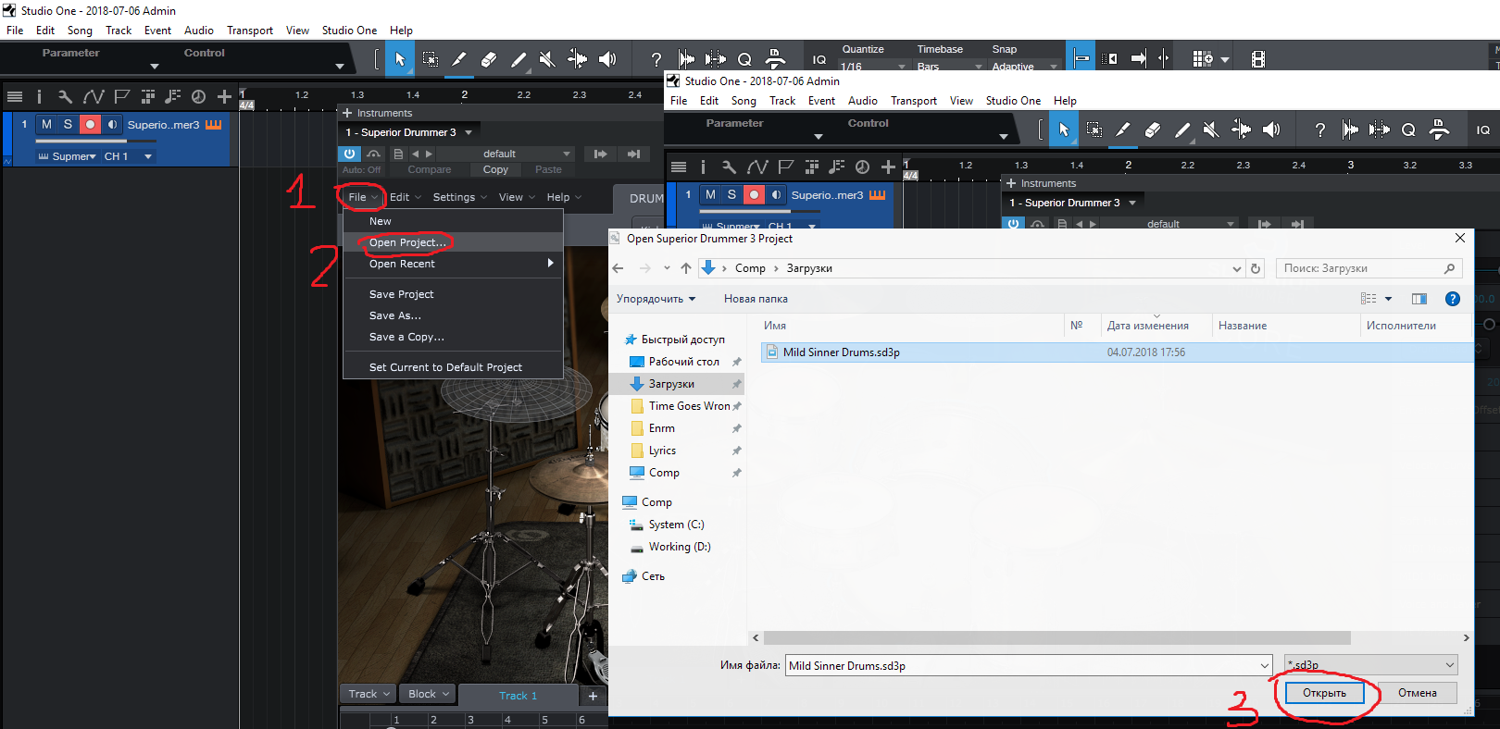
Task: Click Отмена button in dialog
Action: 1417,693
